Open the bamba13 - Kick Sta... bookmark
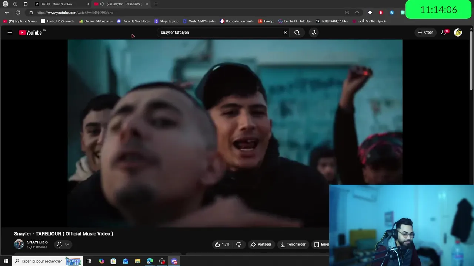Screen dimensions: 474x266 (295, 21)
